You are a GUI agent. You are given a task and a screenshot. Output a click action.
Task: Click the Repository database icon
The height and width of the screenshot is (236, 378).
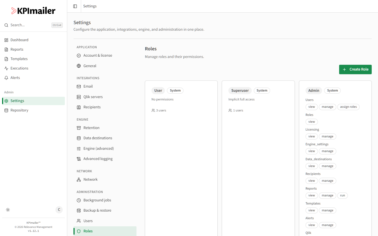[6, 110]
